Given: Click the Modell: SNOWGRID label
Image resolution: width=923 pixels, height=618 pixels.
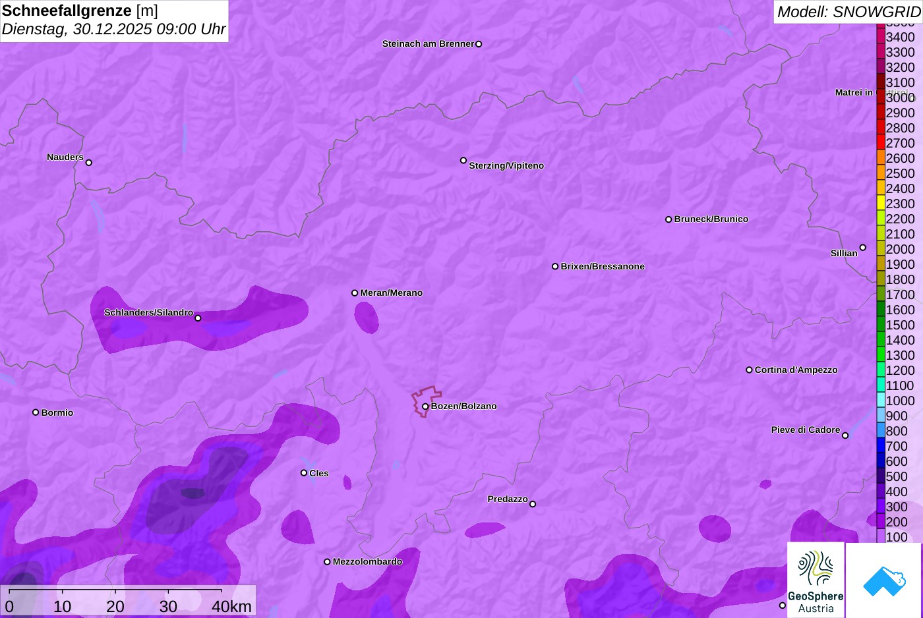Looking at the screenshot, I should [x=849, y=12].
